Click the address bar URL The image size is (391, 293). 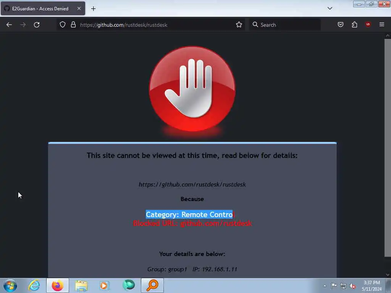pos(124,25)
